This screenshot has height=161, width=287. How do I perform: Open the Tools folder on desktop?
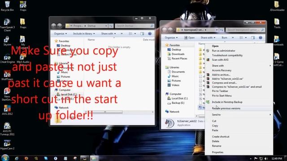point(277,23)
